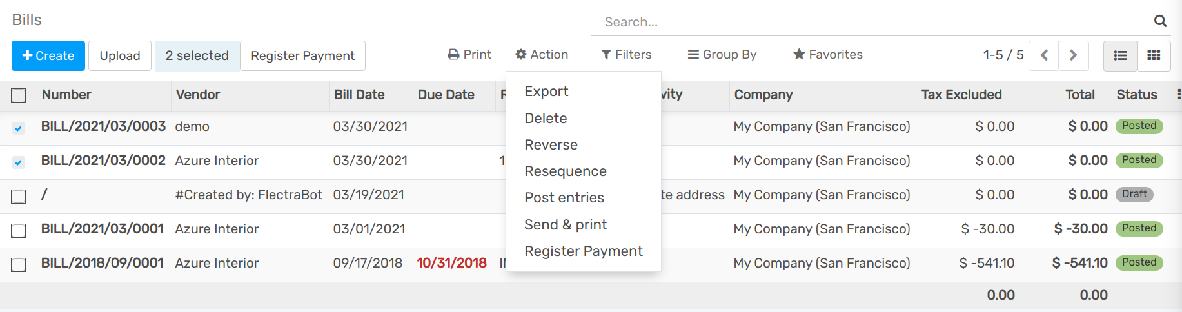The image size is (1182, 312).
Task: Go to the previous page of bills
Action: tap(1044, 55)
